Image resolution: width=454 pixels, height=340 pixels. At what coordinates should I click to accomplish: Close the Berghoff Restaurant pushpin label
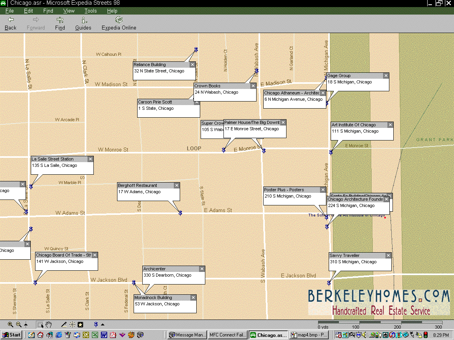(177, 185)
